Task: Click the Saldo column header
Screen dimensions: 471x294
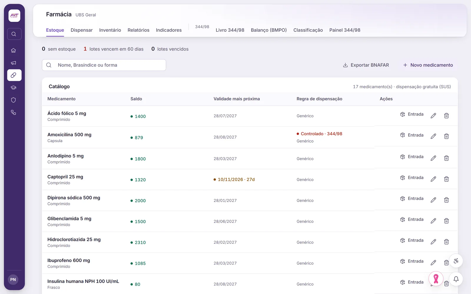Action: click(136, 99)
